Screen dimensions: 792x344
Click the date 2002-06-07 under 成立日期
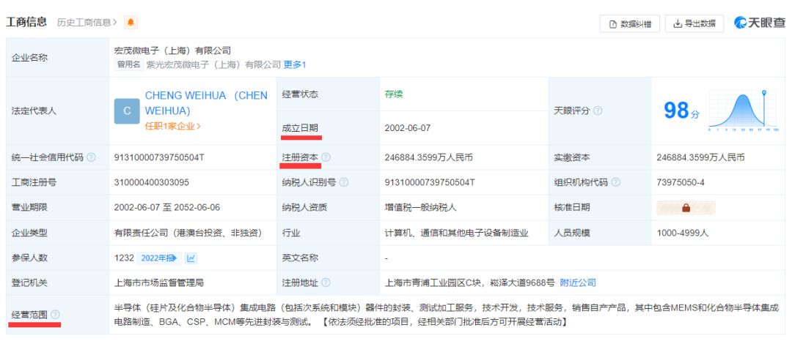pos(408,127)
